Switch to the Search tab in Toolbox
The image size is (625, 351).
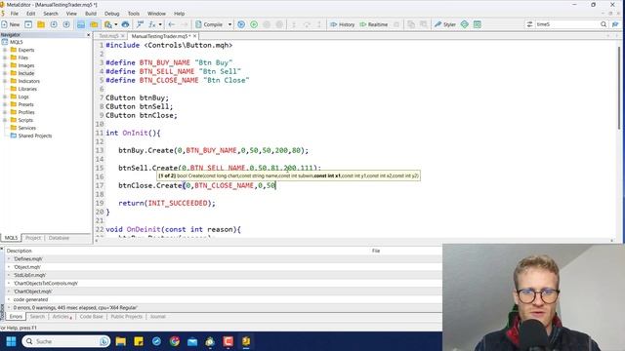37,316
